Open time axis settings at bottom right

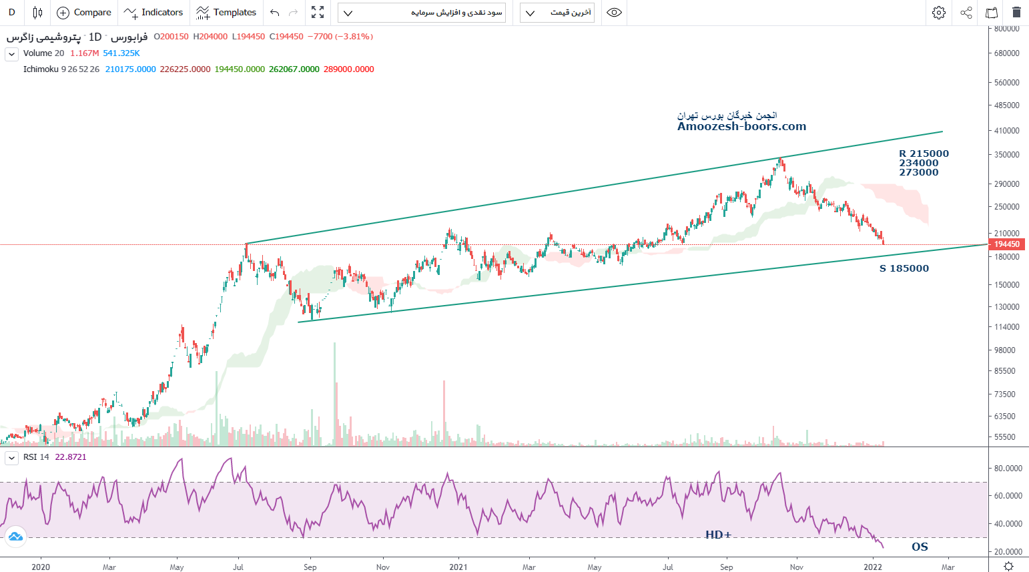[x=1008, y=566]
